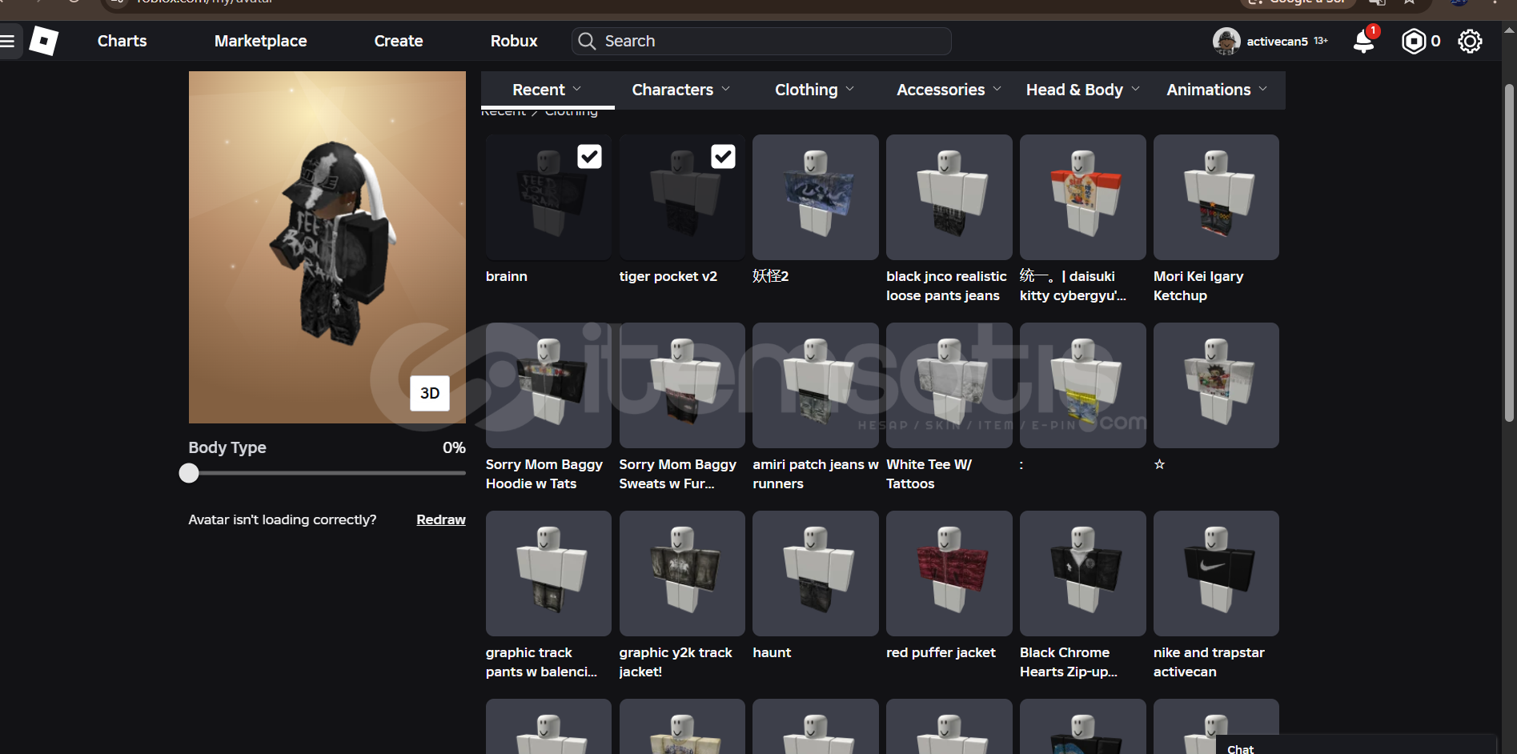The width and height of the screenshot is (1517, 754).
Task: Click the Body Type slider handle
Action: [189, 473]
